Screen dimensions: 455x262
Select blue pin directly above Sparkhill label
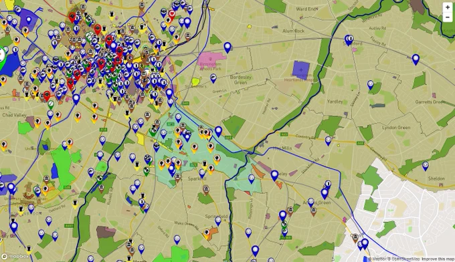pos(202,173)
